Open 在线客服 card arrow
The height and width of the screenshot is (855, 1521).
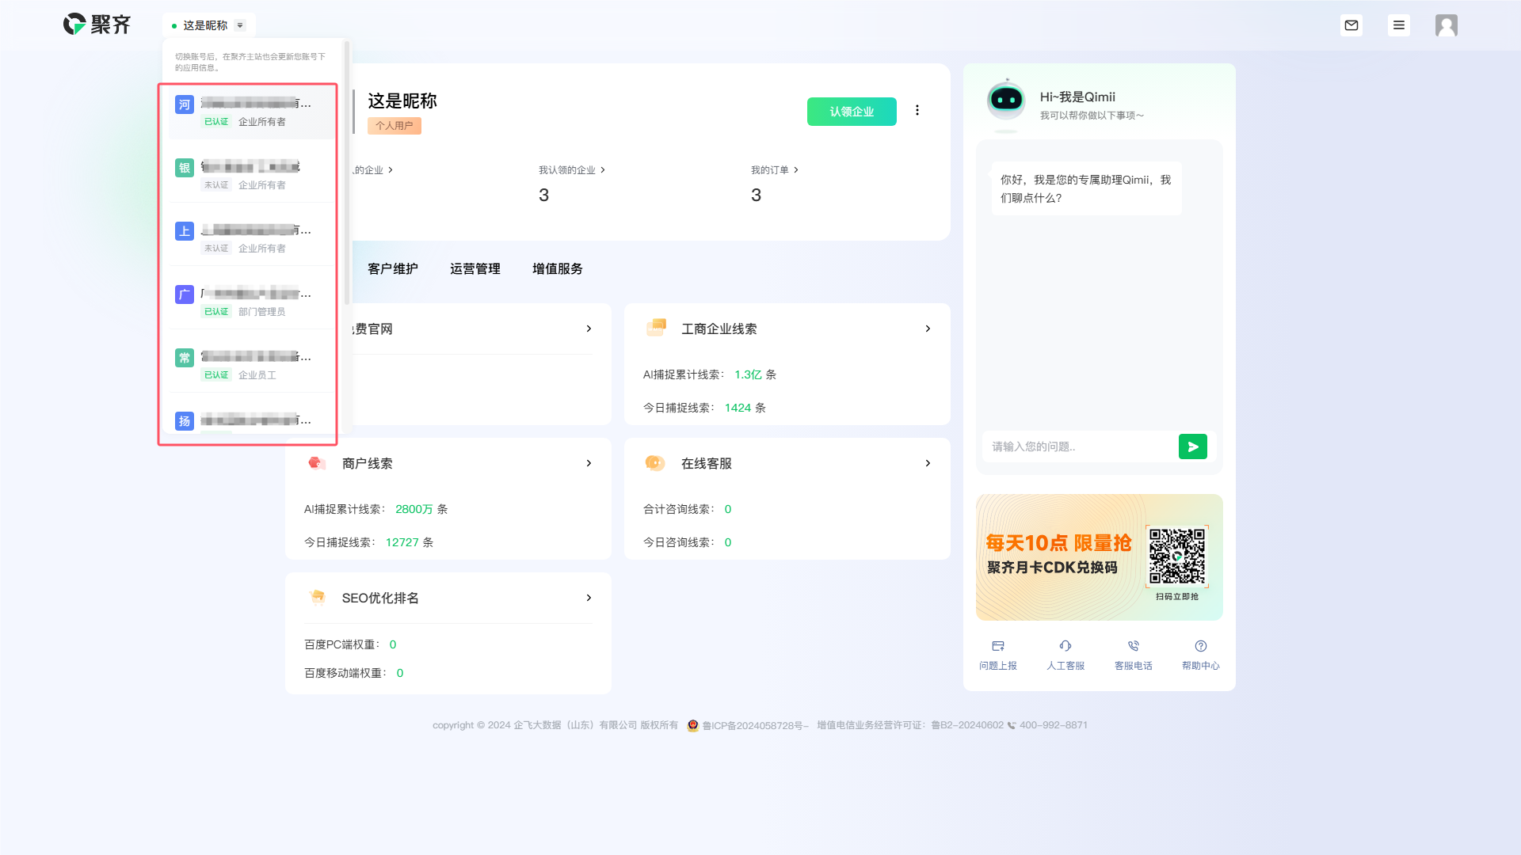pos(928,463)
